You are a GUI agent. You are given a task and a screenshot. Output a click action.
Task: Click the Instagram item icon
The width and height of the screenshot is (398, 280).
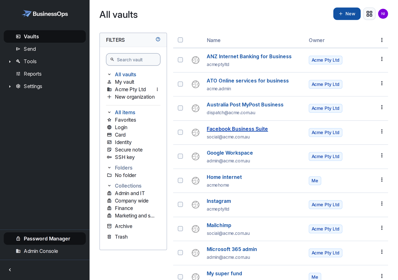[x=196, y=205]
